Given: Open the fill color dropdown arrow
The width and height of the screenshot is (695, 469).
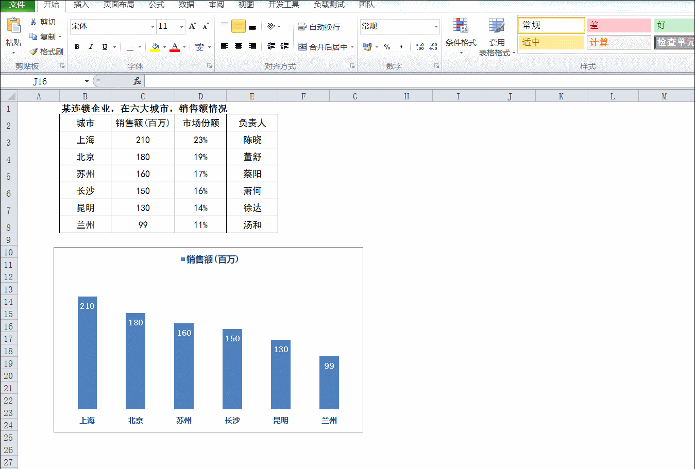Looking at the screenshot, I should coord(164,47).
